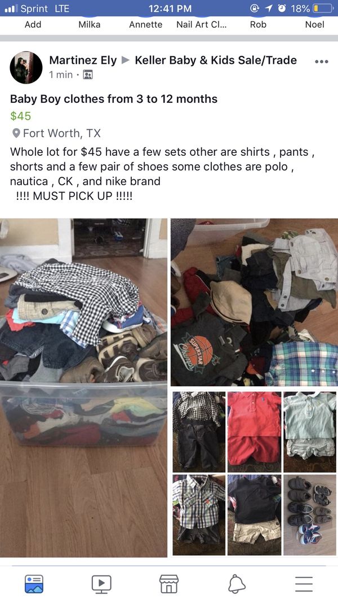Tap the $45 listing price
Image resolution: width=338 pixels, height=602 pixels.
coord(21,116)
